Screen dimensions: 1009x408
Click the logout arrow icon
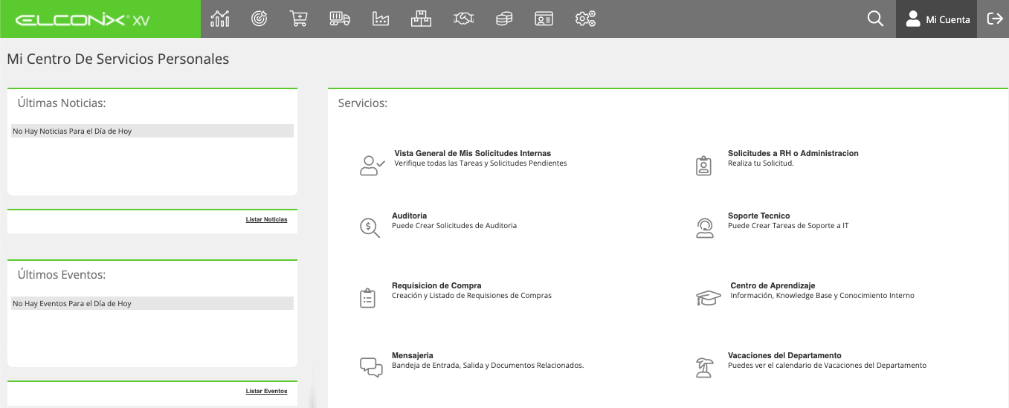(x=995, y=19)
